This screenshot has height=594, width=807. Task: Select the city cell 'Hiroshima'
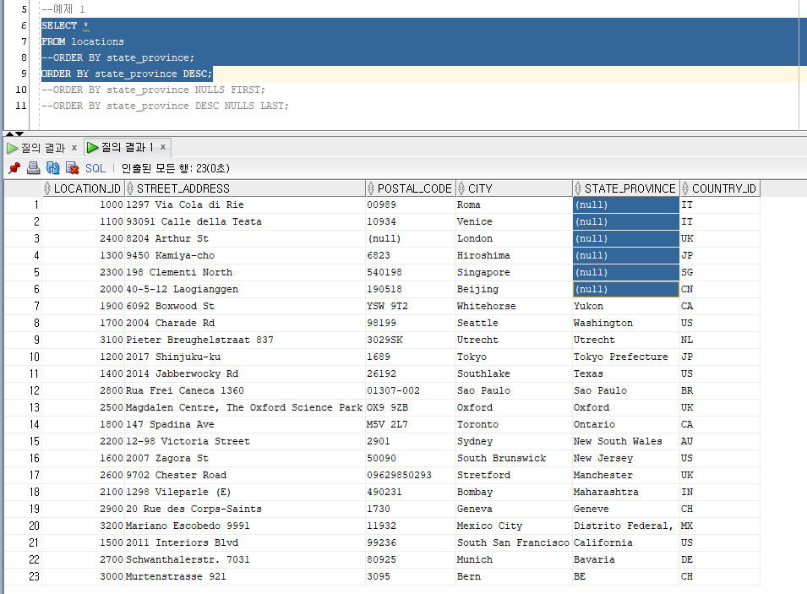[514, 256]
